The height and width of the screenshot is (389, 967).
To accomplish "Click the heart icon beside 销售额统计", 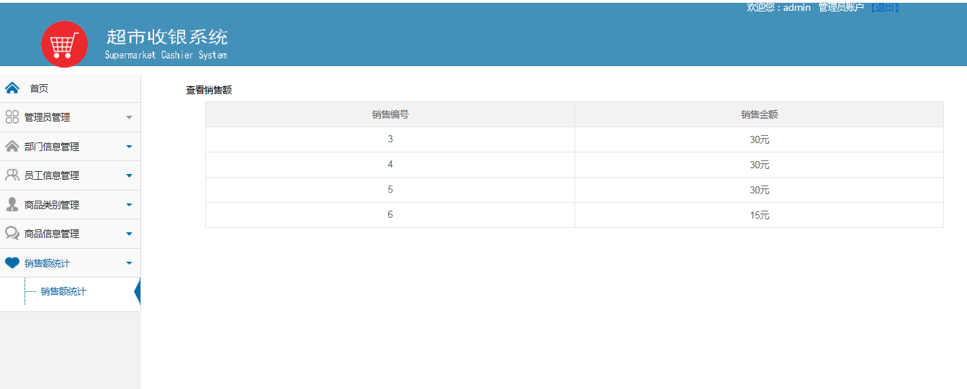I will (12, 263).
